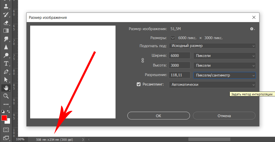Click the scroll left arrow at bottom
The image size is (275, 142).
click(89, 139)
